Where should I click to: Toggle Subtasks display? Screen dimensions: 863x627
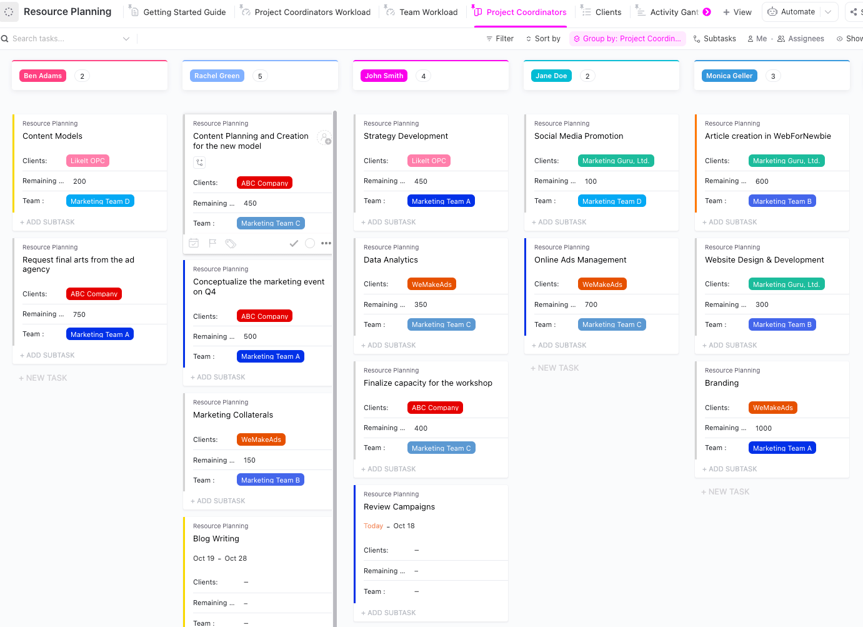coord(715,39)
